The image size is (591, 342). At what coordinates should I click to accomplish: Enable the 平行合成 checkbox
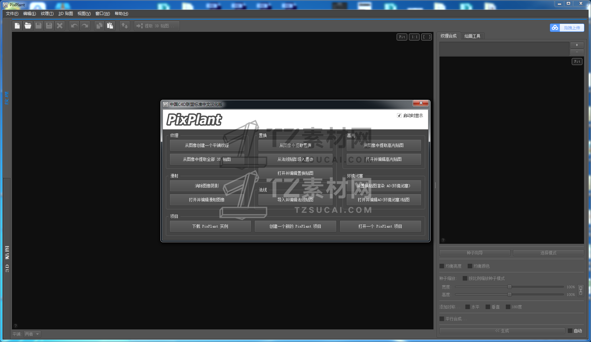(x=442, y=319)
